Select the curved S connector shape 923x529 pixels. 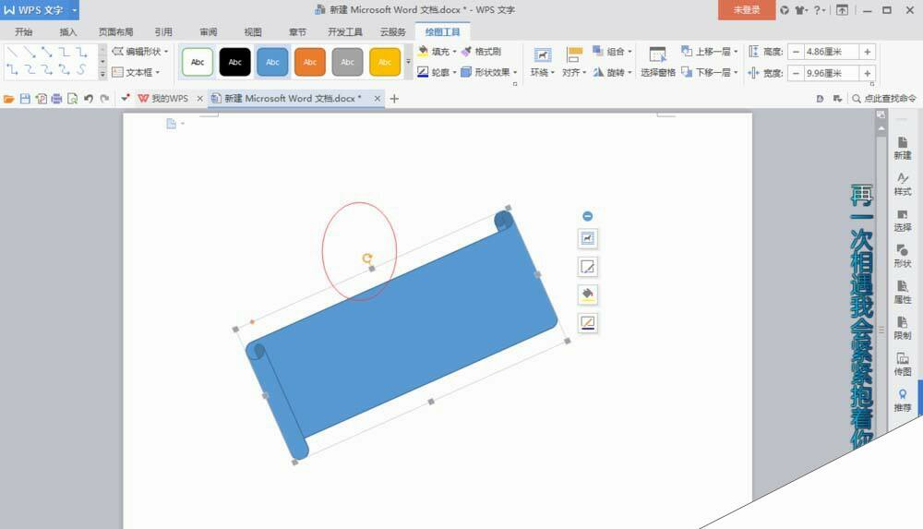(81, 70)
